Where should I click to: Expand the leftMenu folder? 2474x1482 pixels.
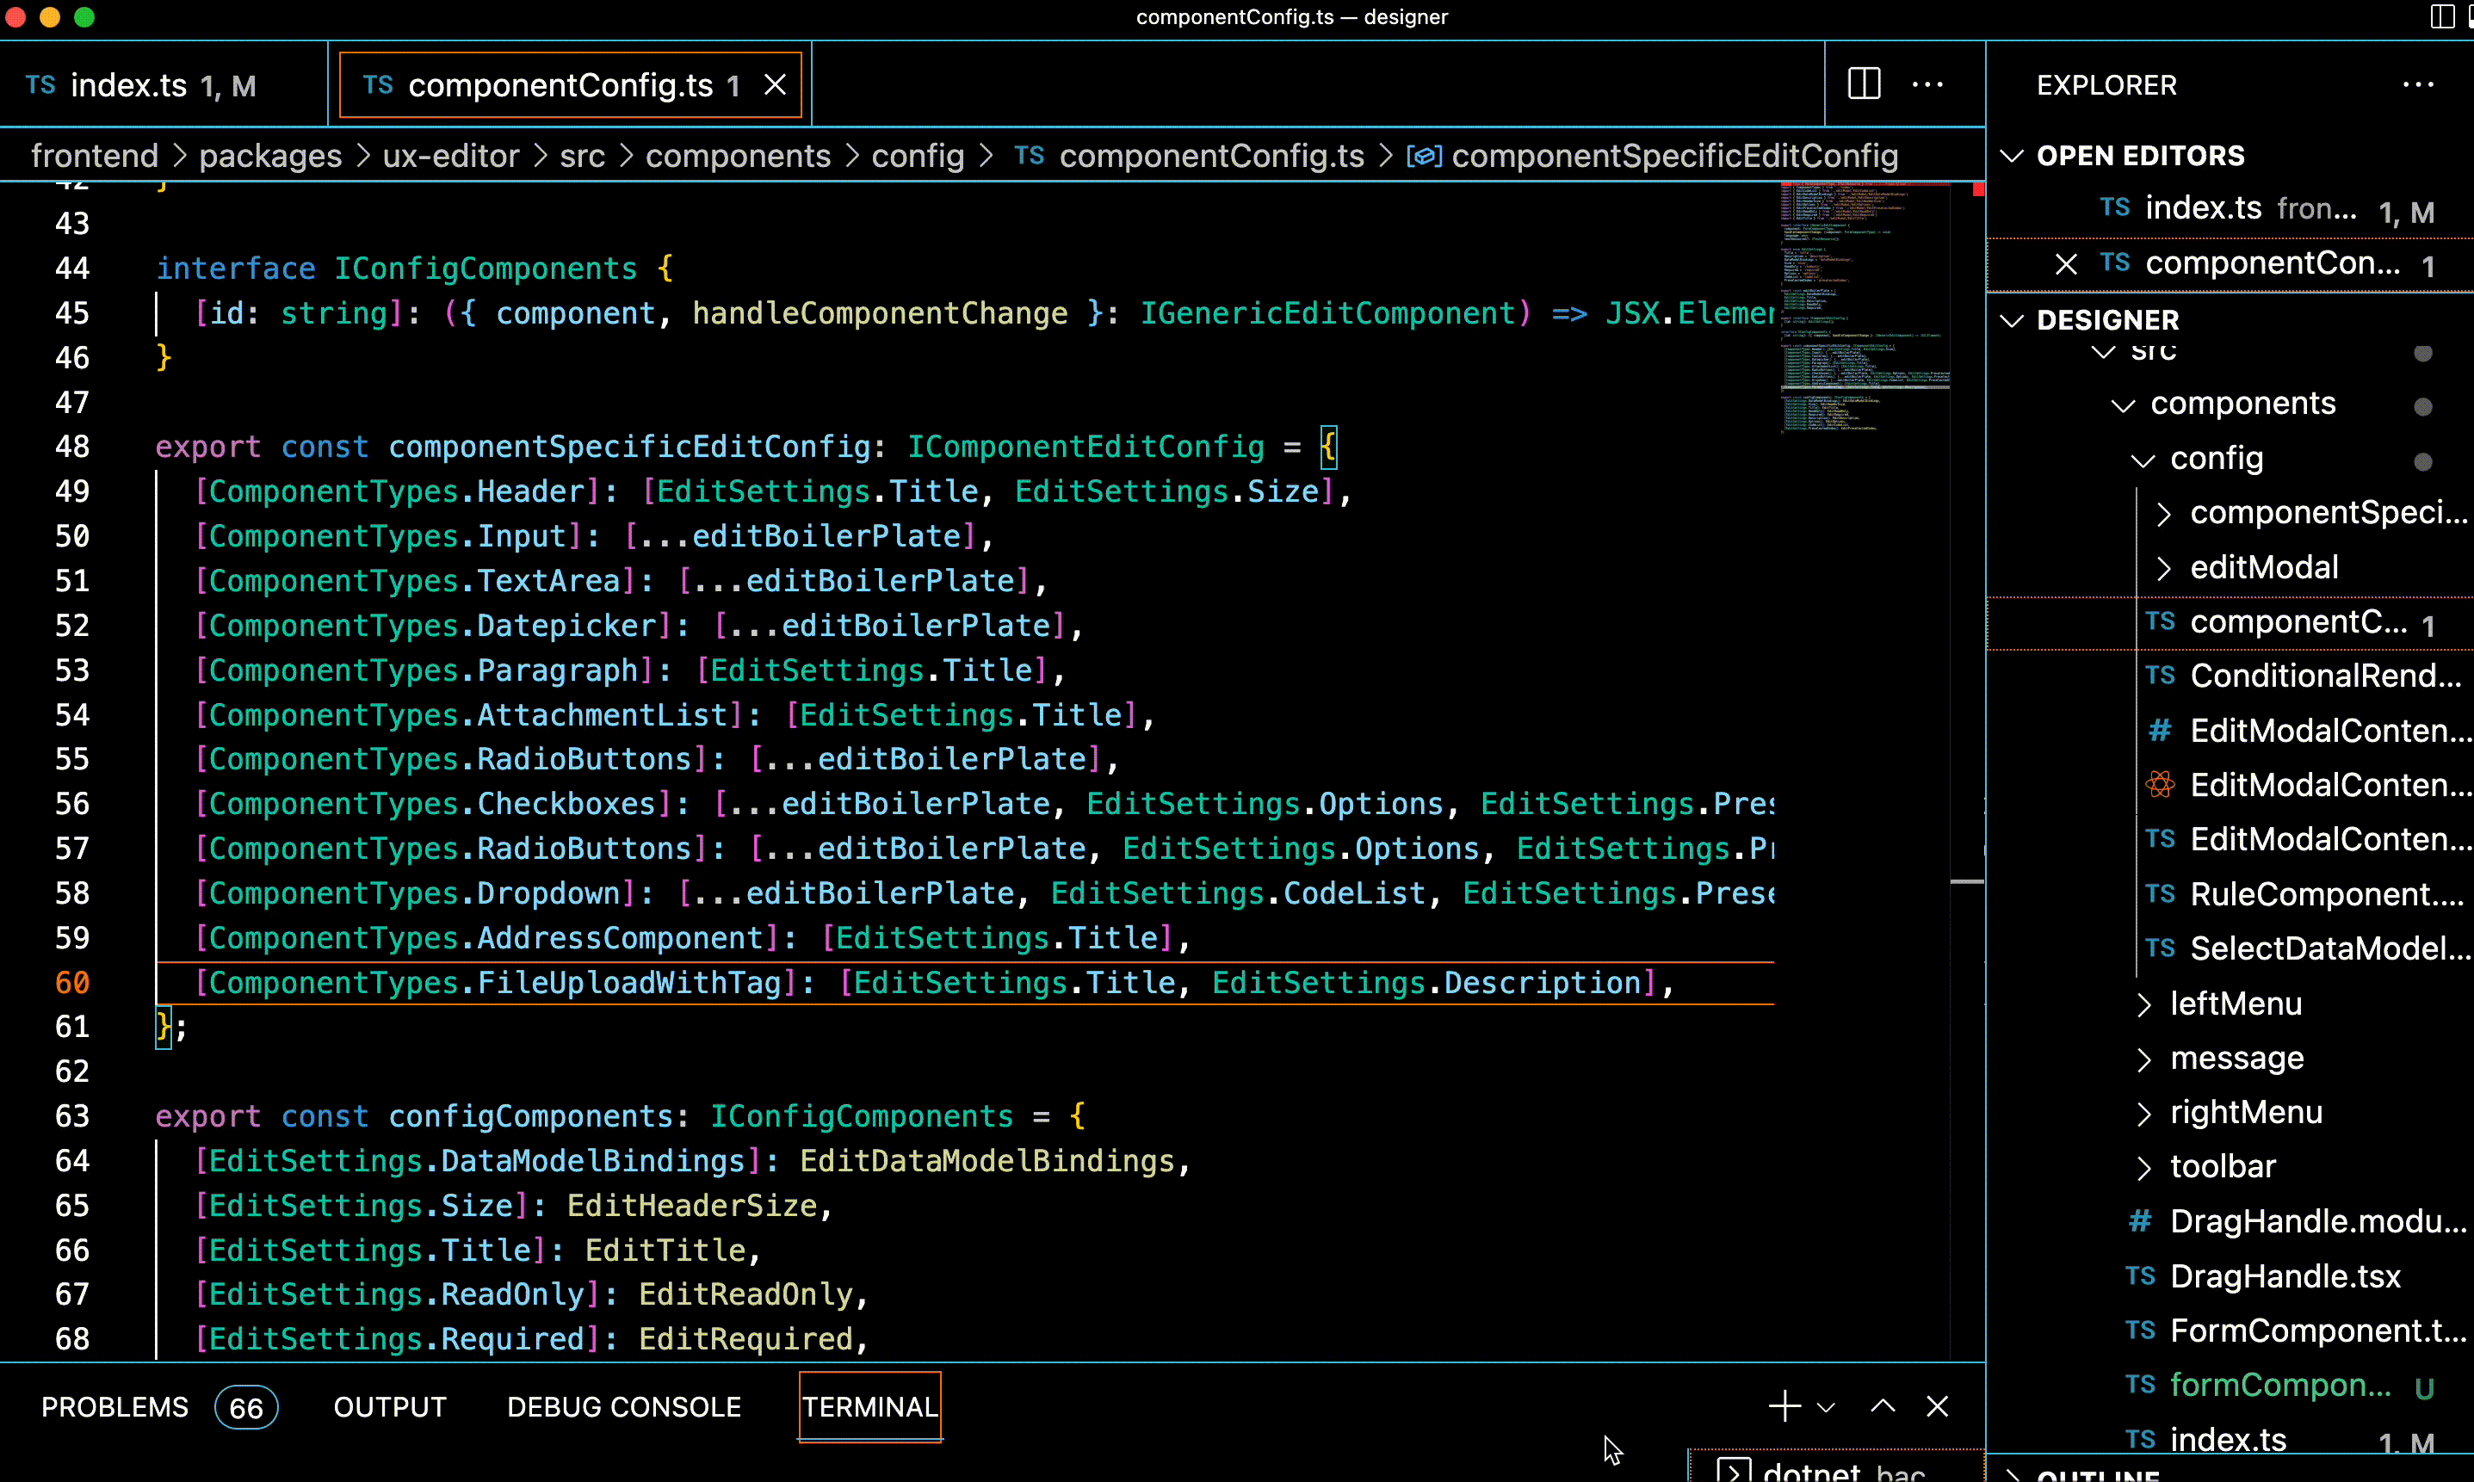point(2236,1003)
